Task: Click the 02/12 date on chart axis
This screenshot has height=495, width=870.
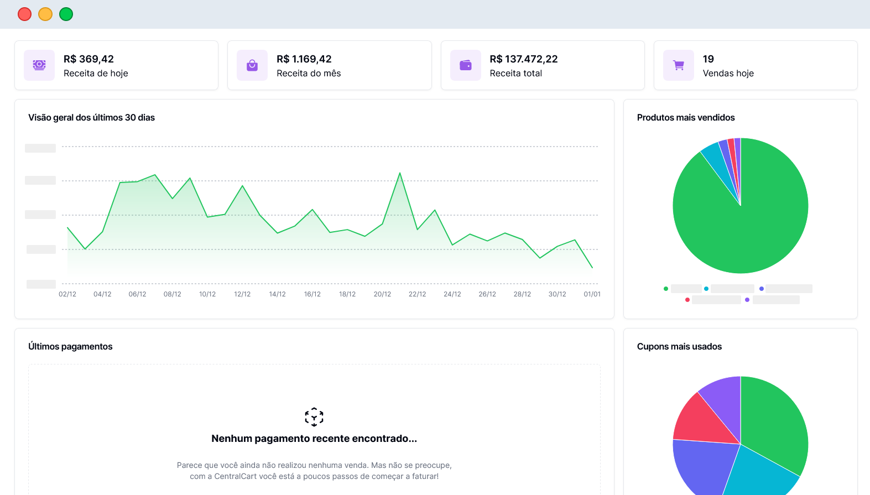Action: pyautogui.click(x=67, y=294)
